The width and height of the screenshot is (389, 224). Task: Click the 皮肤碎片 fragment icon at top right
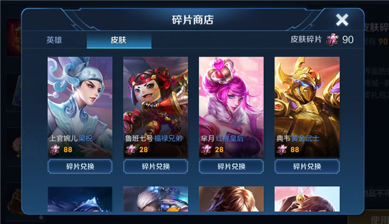pyautogui.click(x=332, y=39)
